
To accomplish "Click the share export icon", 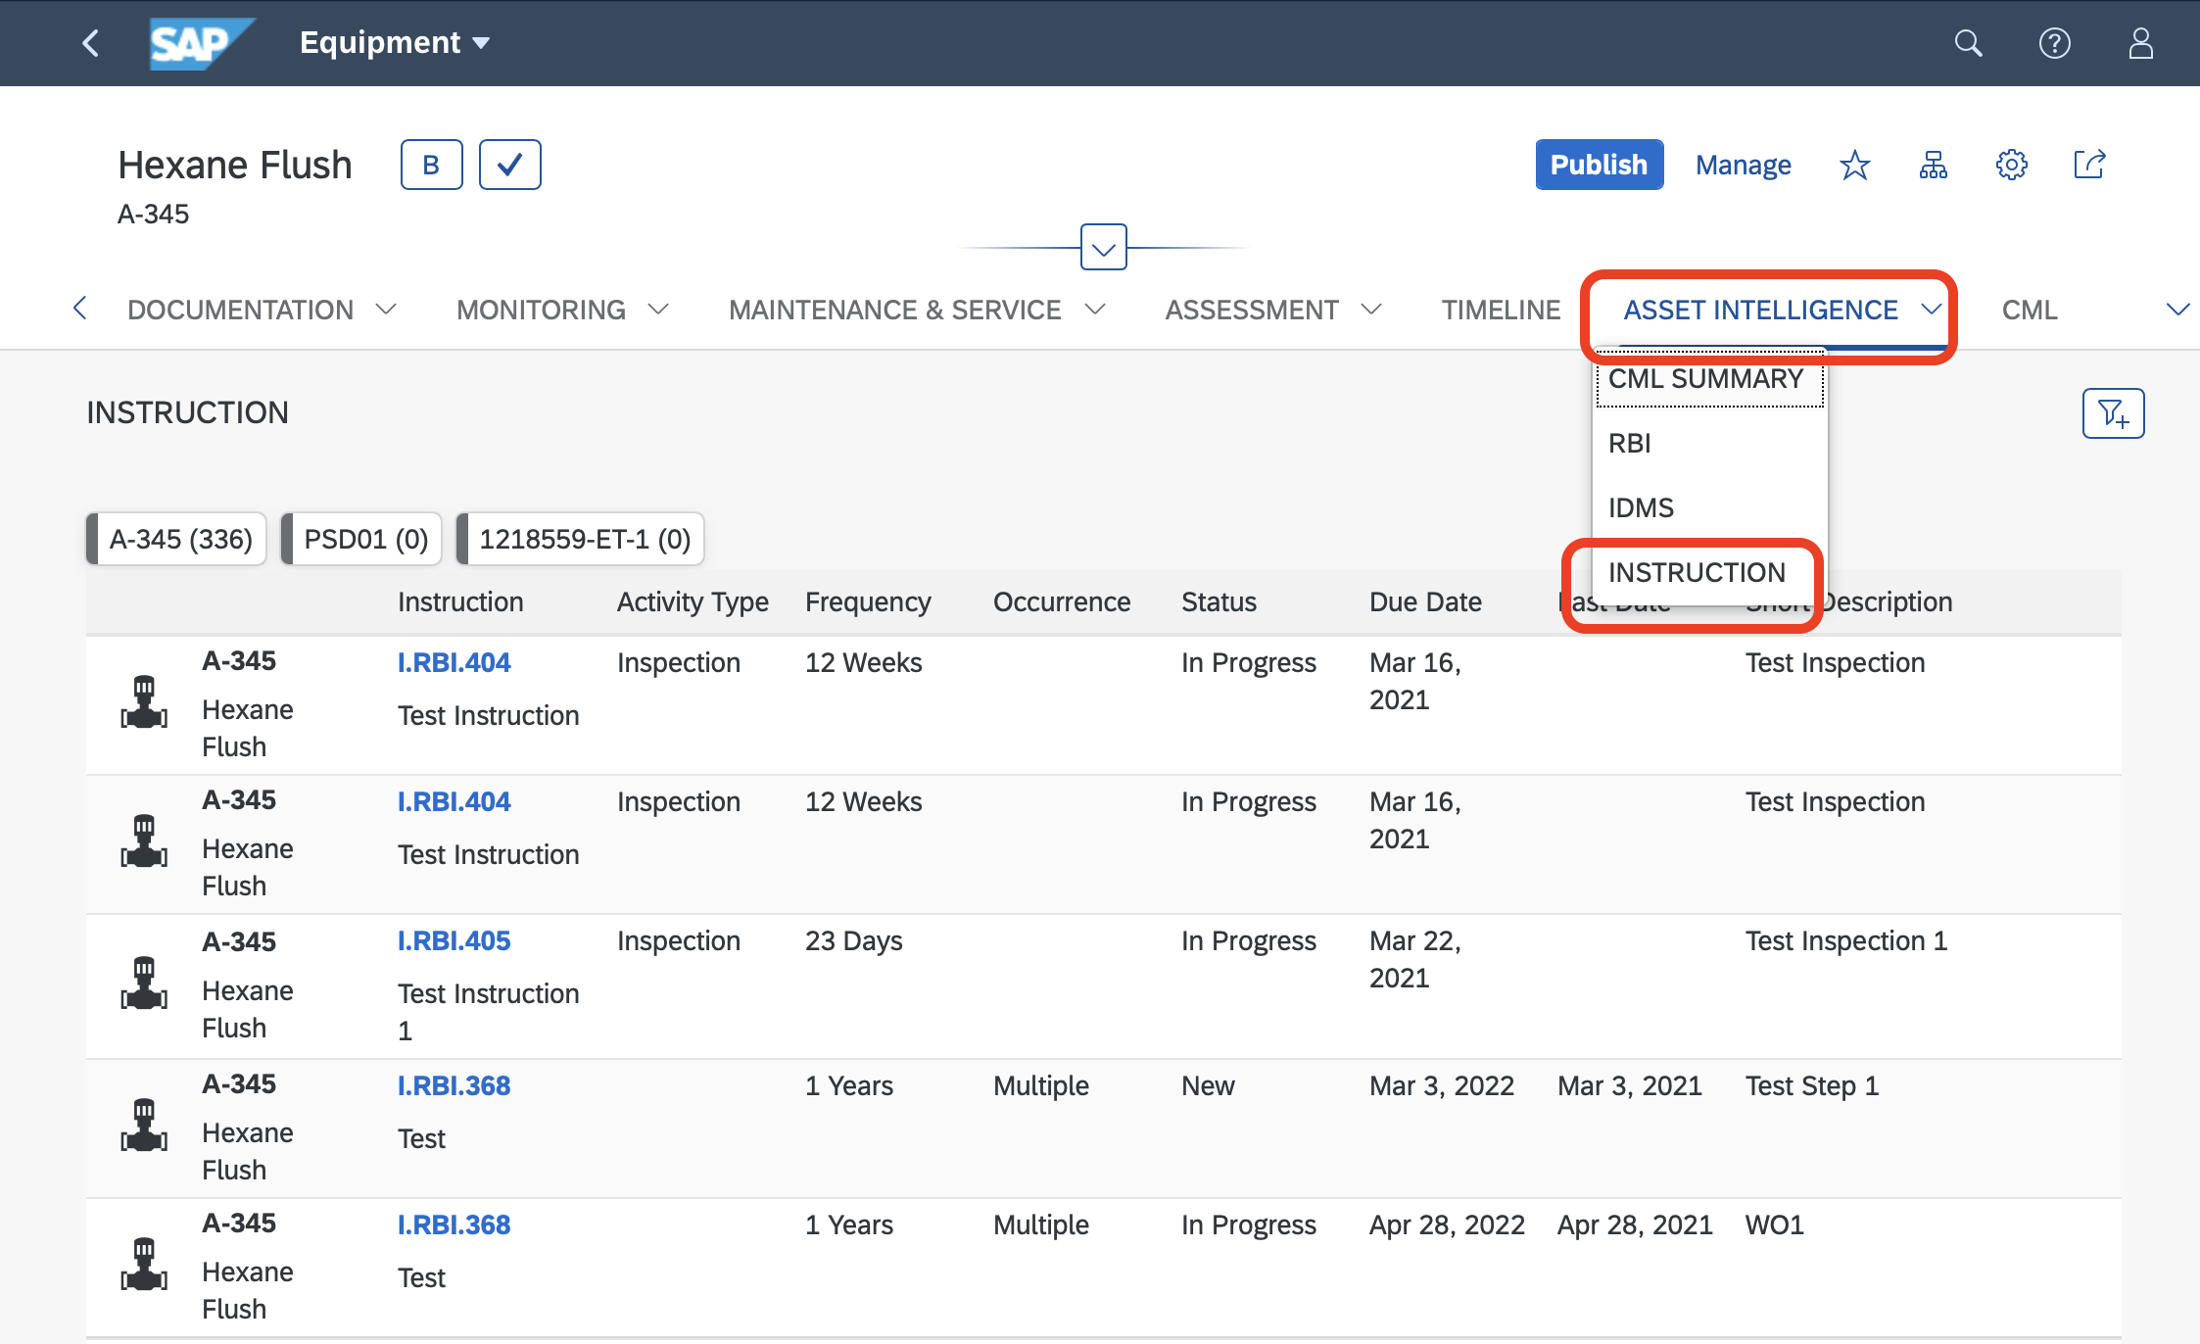I will click(2090, 165).
